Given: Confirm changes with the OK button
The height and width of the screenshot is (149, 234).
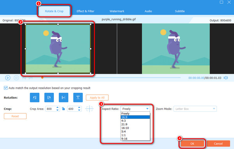Looking at the screenshot, I should [x=192, y=144].
